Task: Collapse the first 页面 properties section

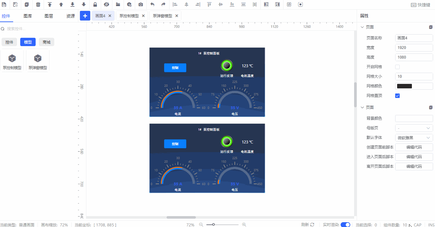Action: click(x=362, y=27)
